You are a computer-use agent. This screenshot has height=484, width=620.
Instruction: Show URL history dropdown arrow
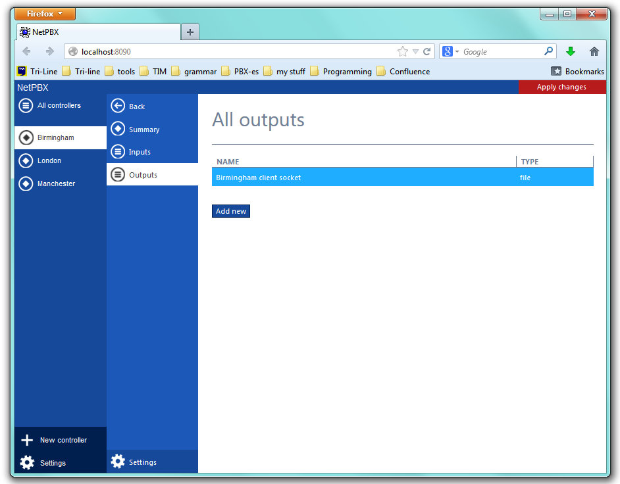click(x=415, y=51)
